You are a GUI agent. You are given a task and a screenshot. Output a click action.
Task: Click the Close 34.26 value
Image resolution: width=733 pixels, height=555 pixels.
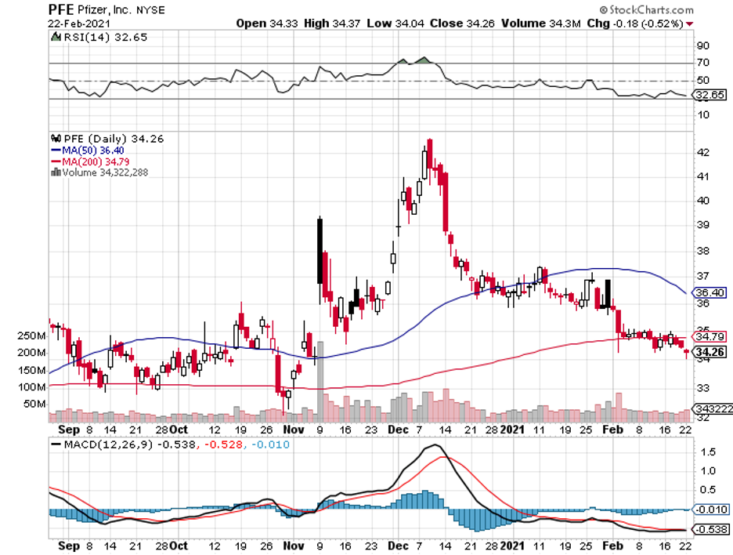click(462, 24)
